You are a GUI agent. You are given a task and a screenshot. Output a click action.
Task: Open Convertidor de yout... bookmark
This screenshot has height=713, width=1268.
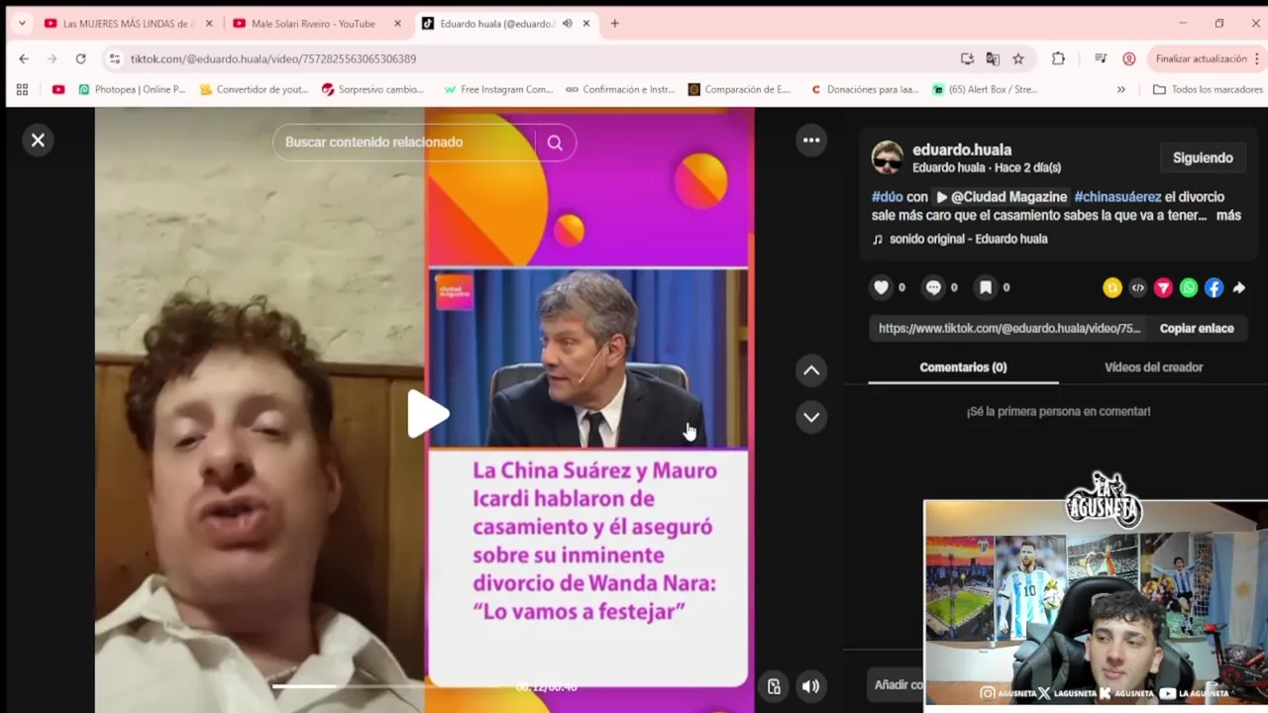(254, 89)
